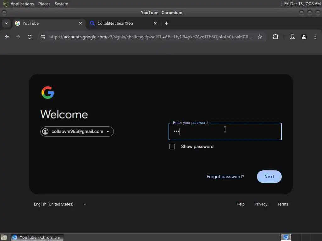
Task: Focus the Enter your password field
Action: click(225, 131)
